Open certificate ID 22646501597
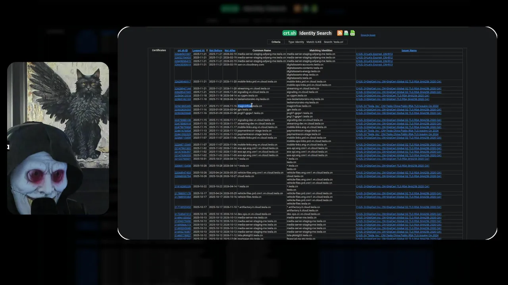The width and height of the screenshot is (508, 285). click(183, 54)
